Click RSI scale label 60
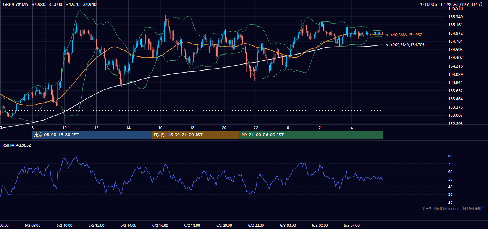This screenshot has height=229, width=488. (450, 171)
